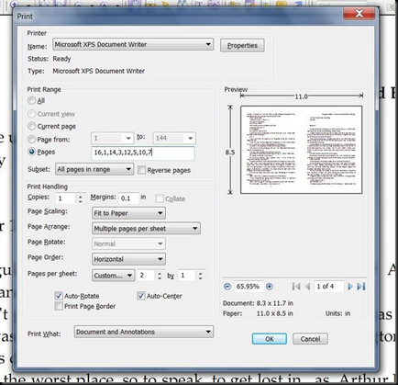Click the page preview thumbnail
Viewport: 398px width, 385px height.
[302, 150]
